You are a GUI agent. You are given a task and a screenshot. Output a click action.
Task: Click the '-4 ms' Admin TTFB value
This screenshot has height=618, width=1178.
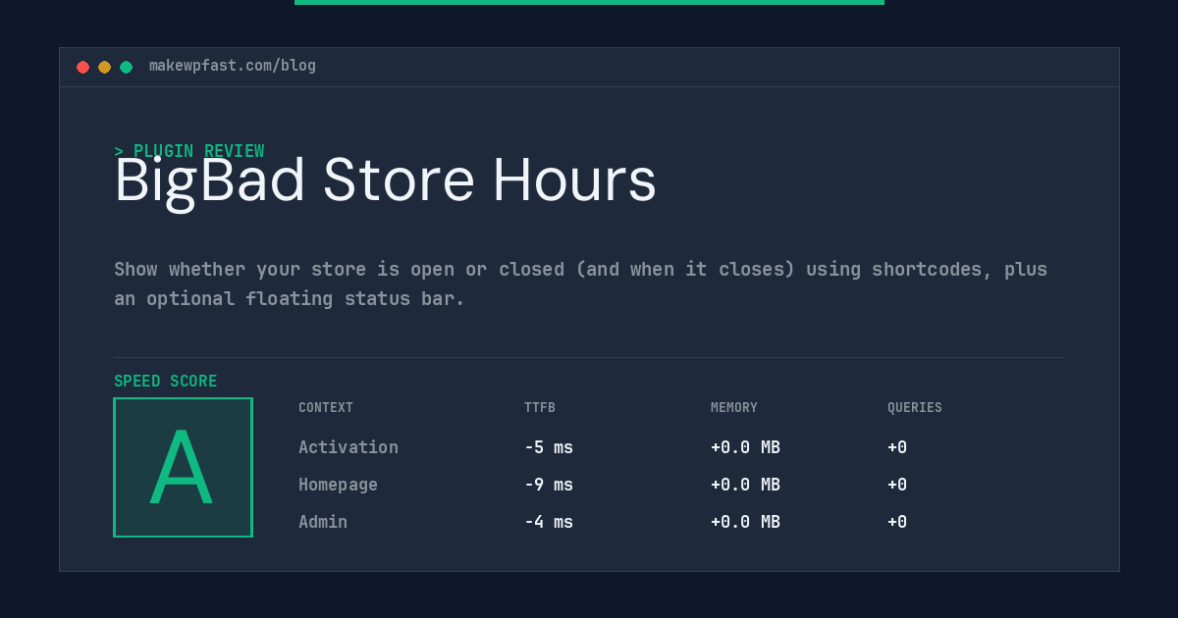(549, 522)
